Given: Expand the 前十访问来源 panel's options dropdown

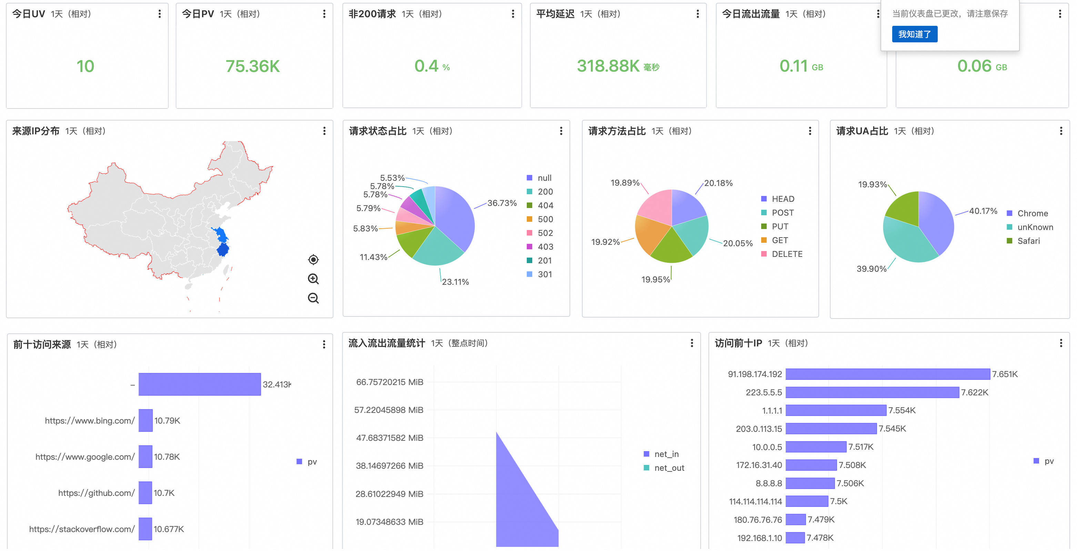Looking at the screenshot, I should 324,344.
